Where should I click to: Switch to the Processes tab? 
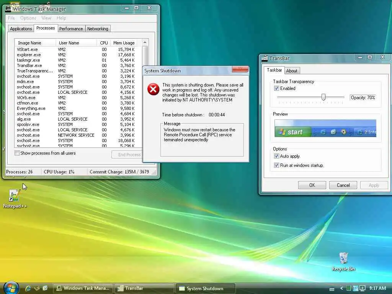(46, 28)
